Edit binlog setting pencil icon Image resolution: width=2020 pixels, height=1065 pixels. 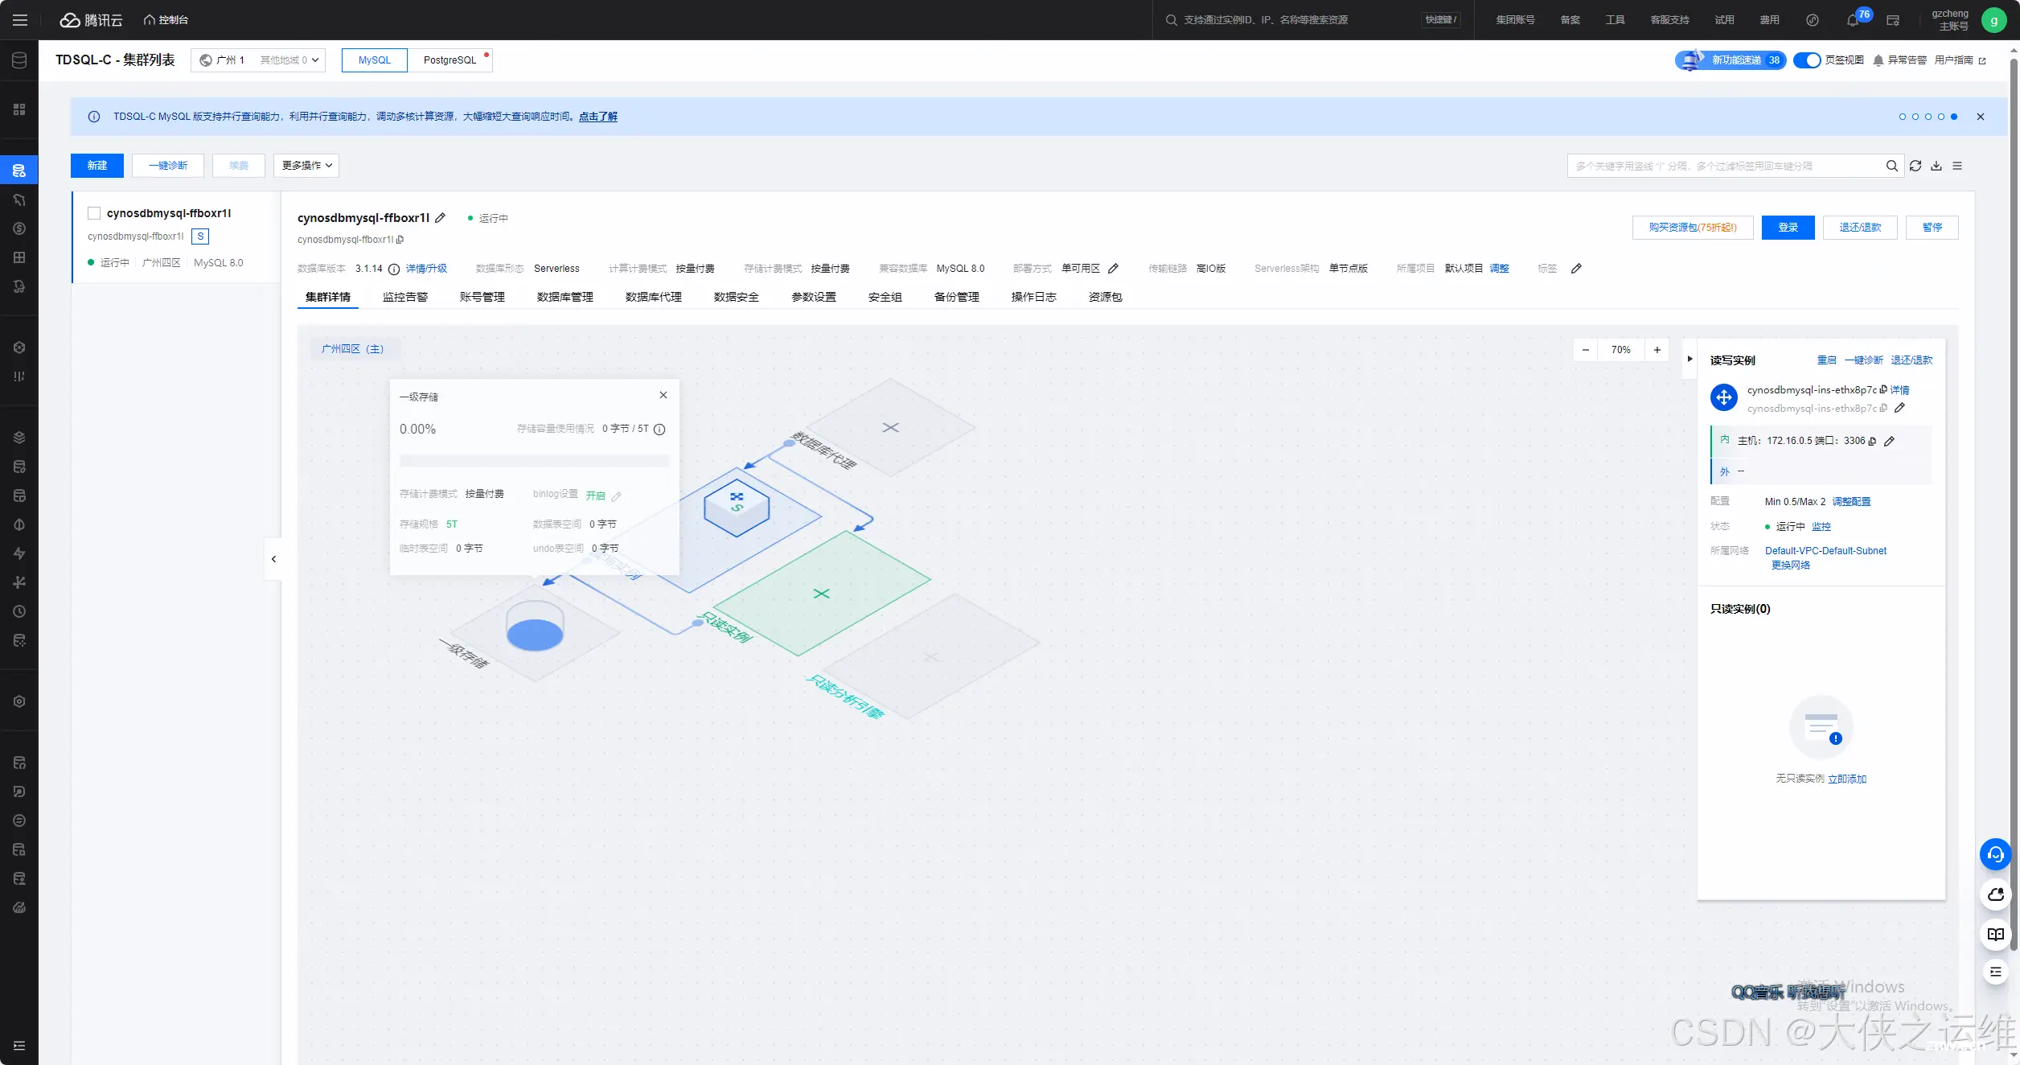click(616, 496)
